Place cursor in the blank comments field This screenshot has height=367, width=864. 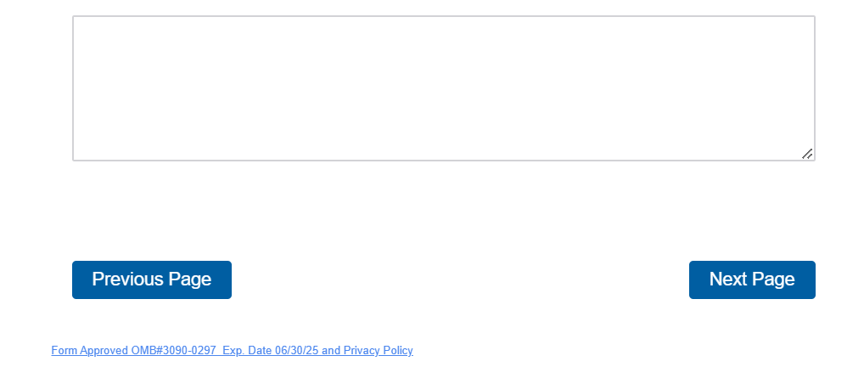click(443, 88)
